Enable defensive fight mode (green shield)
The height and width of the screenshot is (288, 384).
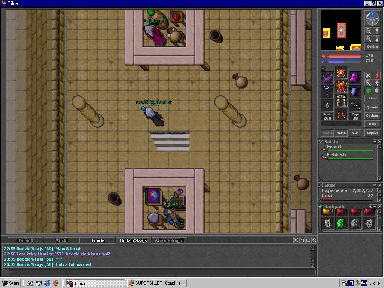pyautogui.click(x=368, y=91)
